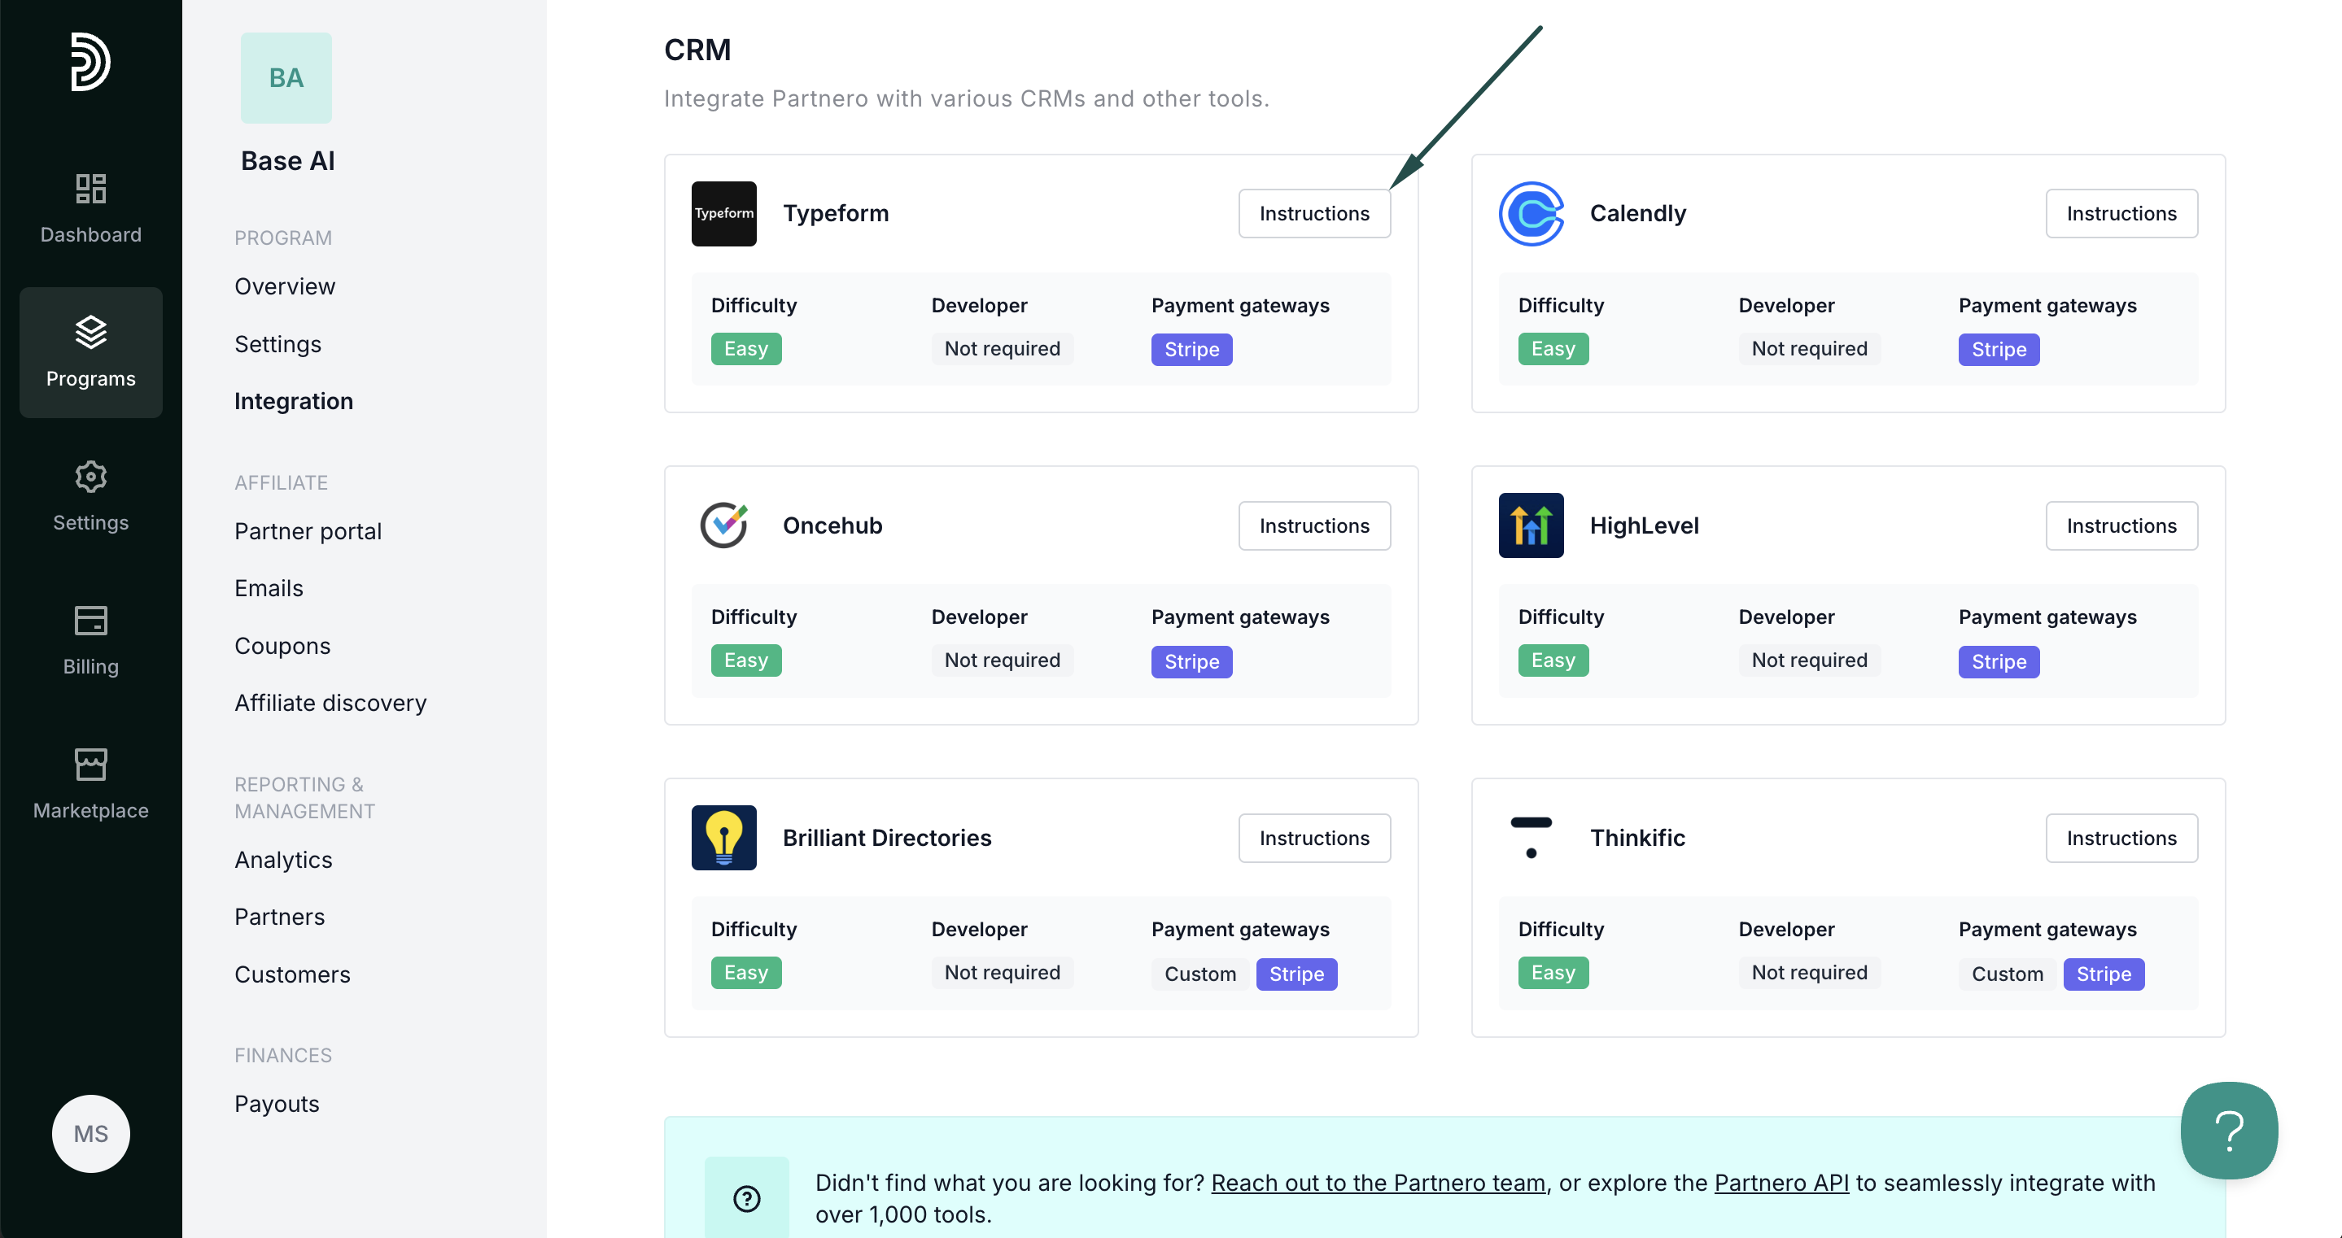This screenshot has height=1238, width=2342.
Task: Open Typeform Instructions
Action: click(1313, 214)
